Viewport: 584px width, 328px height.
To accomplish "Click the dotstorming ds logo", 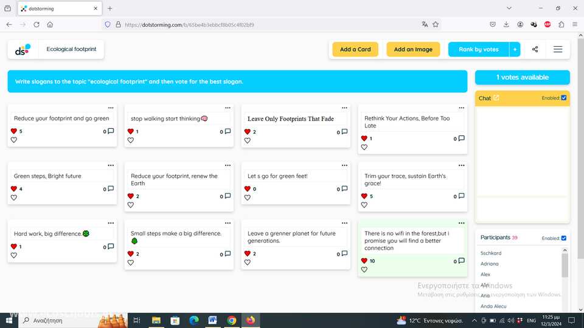I will coord(23,49).
